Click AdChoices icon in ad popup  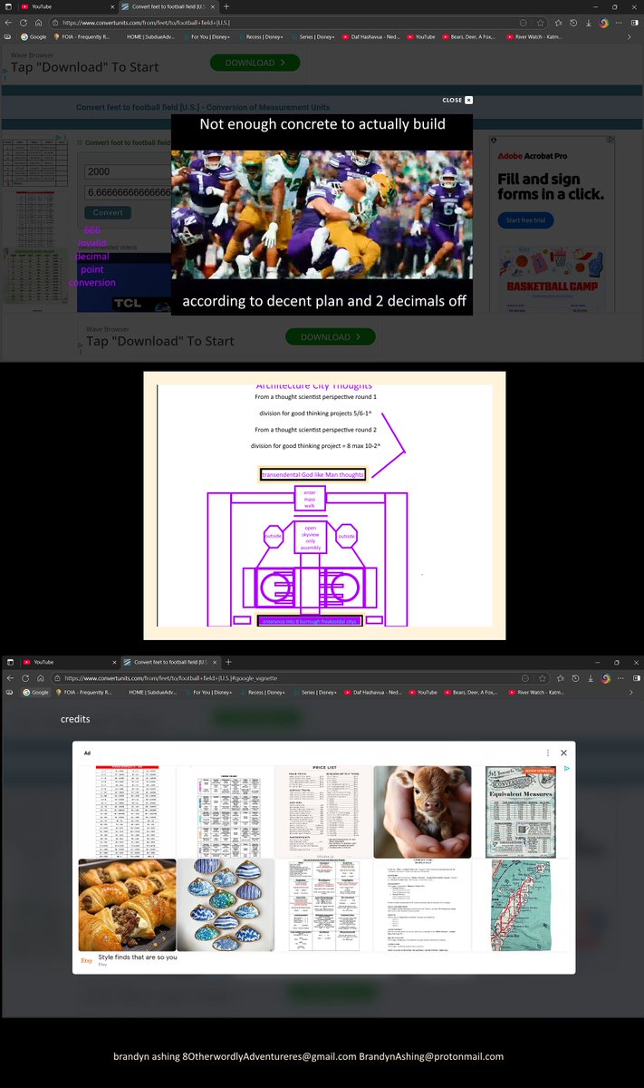click(x=567, y=769)
